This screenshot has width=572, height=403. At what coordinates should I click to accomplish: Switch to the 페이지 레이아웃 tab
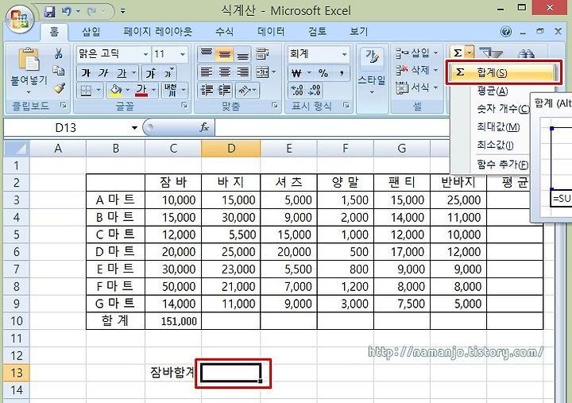[157, 32]
